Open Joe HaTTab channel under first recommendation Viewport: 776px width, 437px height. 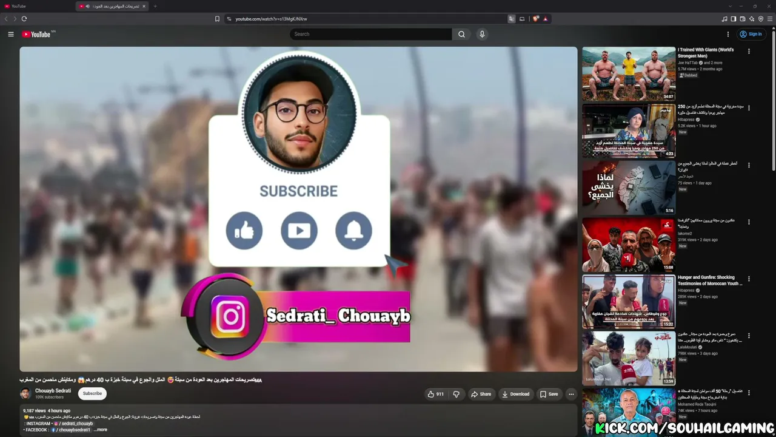(687, 63)
